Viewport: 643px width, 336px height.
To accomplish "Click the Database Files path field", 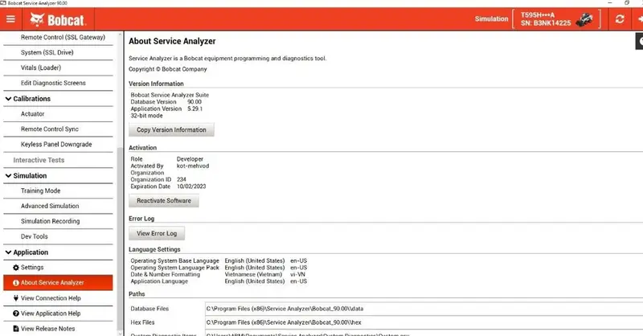I will (424, 309).
